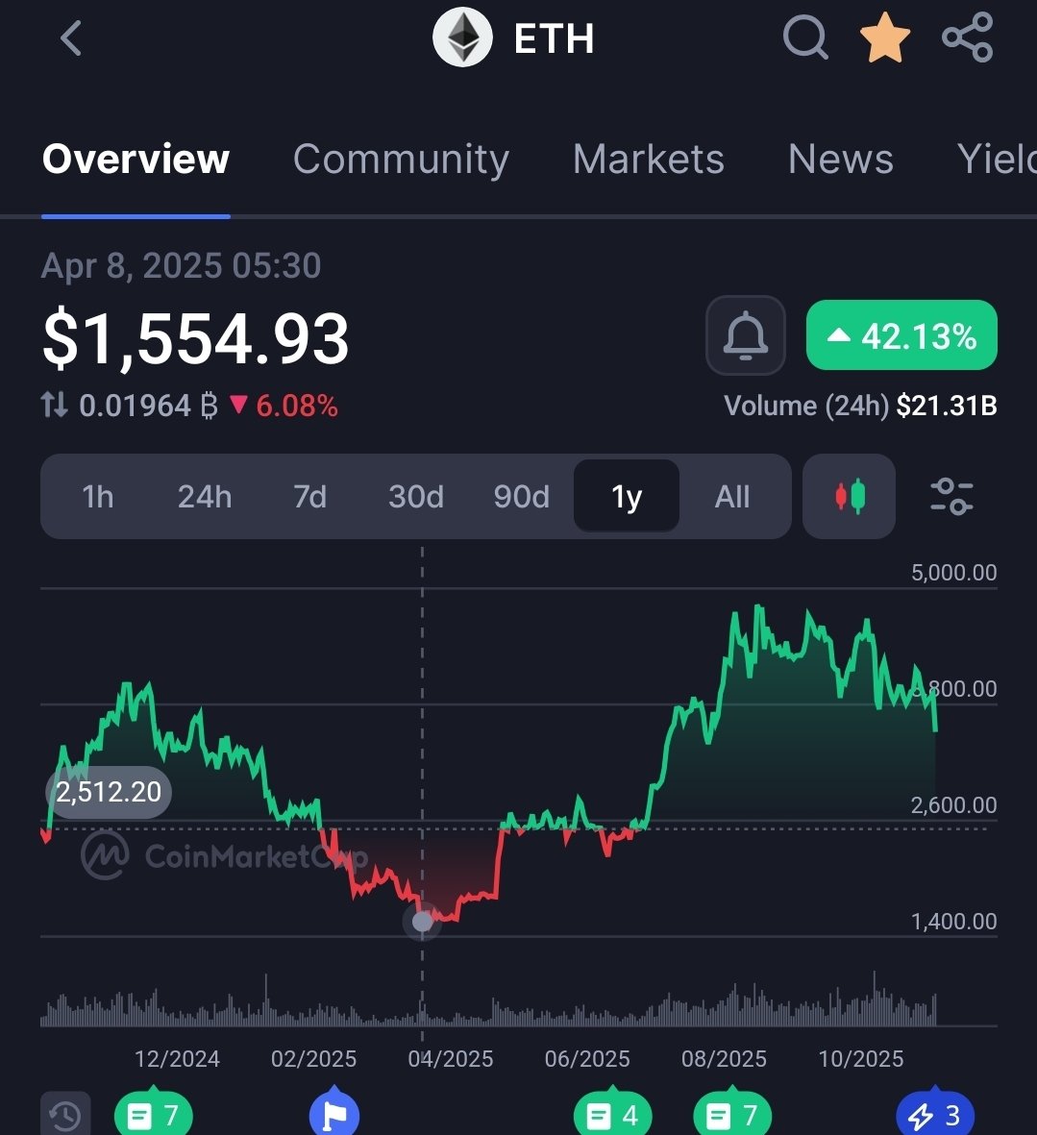Tap the price chart peak near 08/2025
The width and height of the screenshot is (1037, 1135).
[758, 608]
